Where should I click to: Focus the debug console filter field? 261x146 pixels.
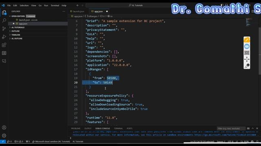tap(231, 129)
